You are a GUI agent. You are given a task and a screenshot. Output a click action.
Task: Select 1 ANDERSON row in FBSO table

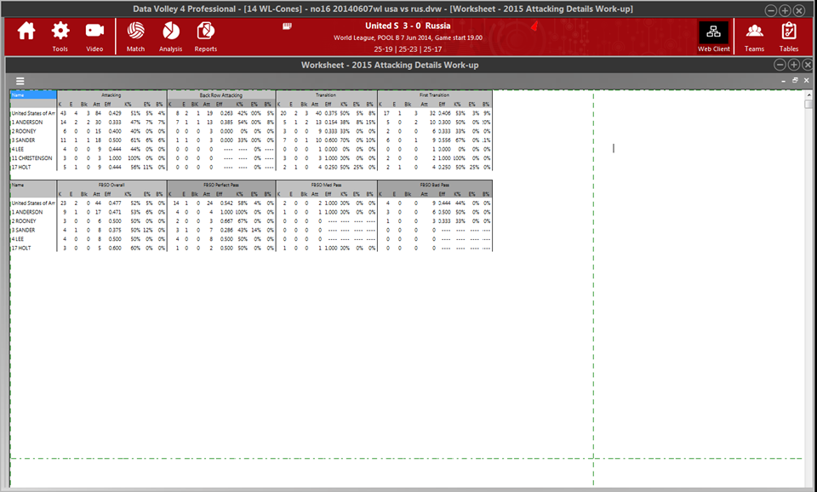tap(251, 212)
